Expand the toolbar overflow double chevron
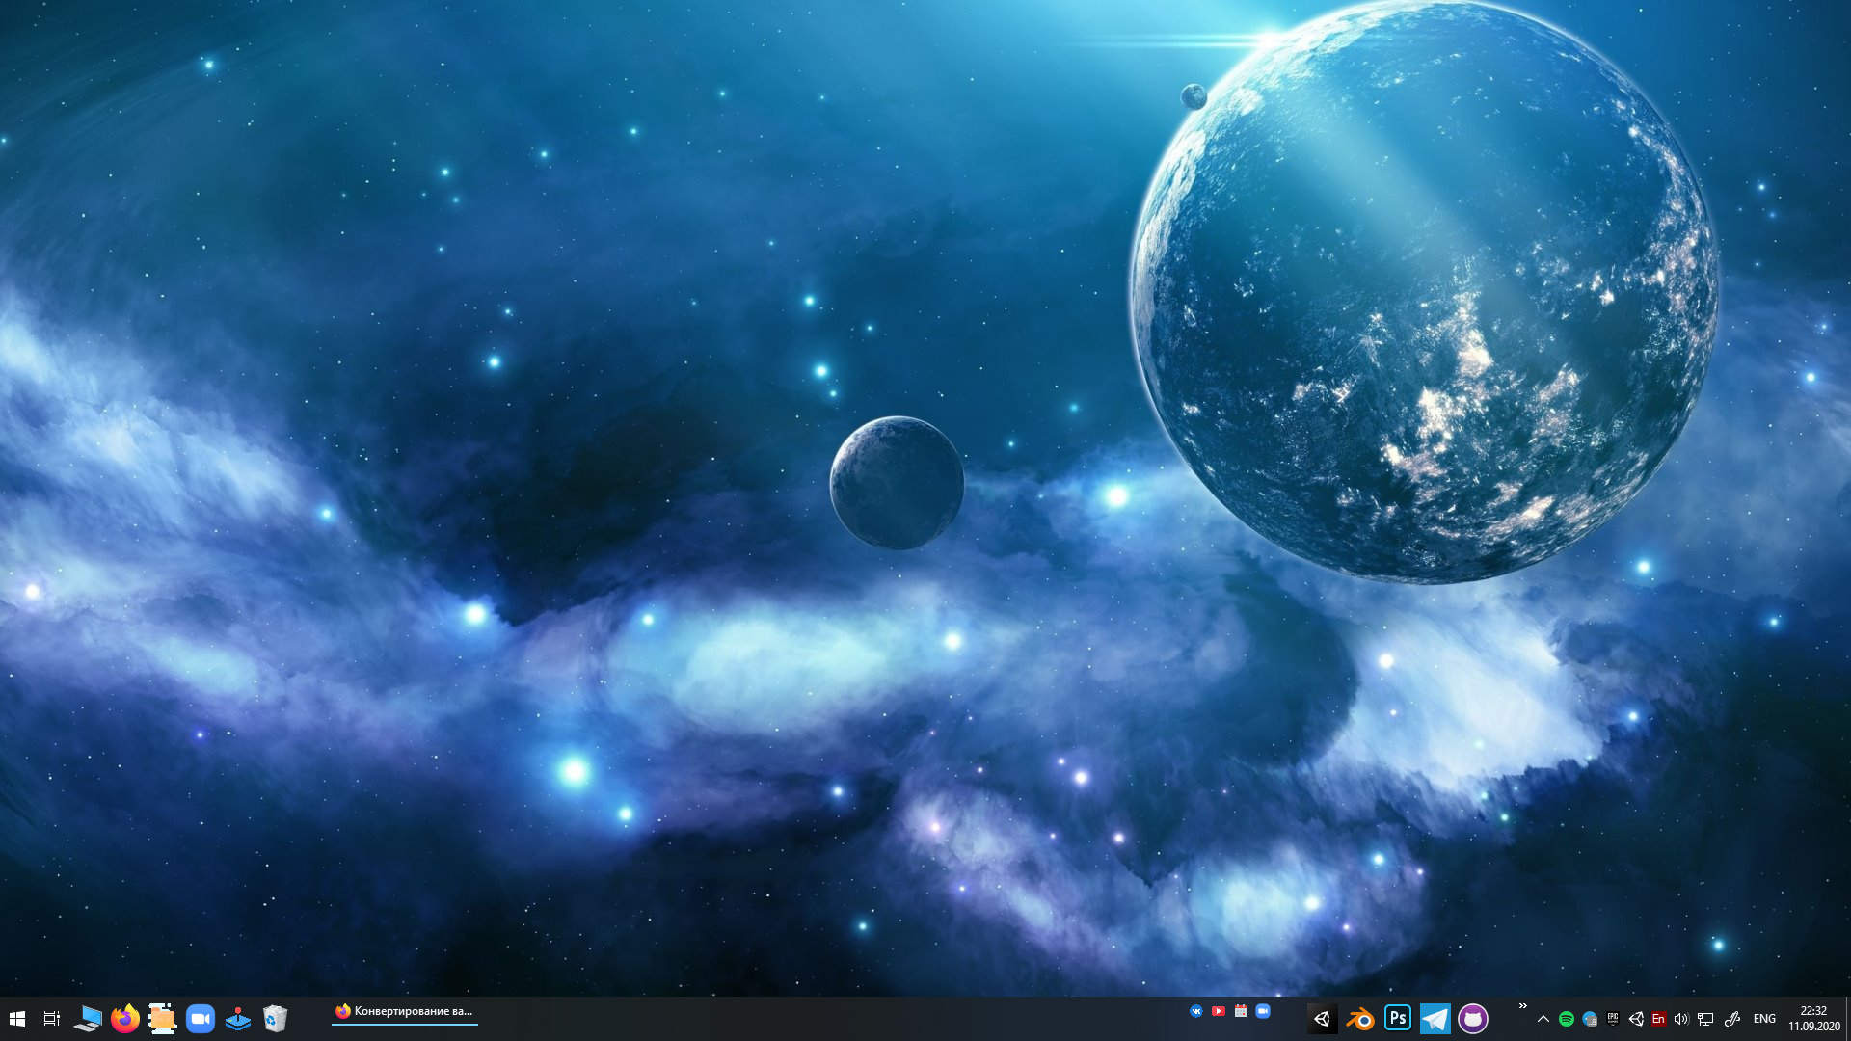1851x1041 pixels. pyautogui.click(x=1523, y=1006)
